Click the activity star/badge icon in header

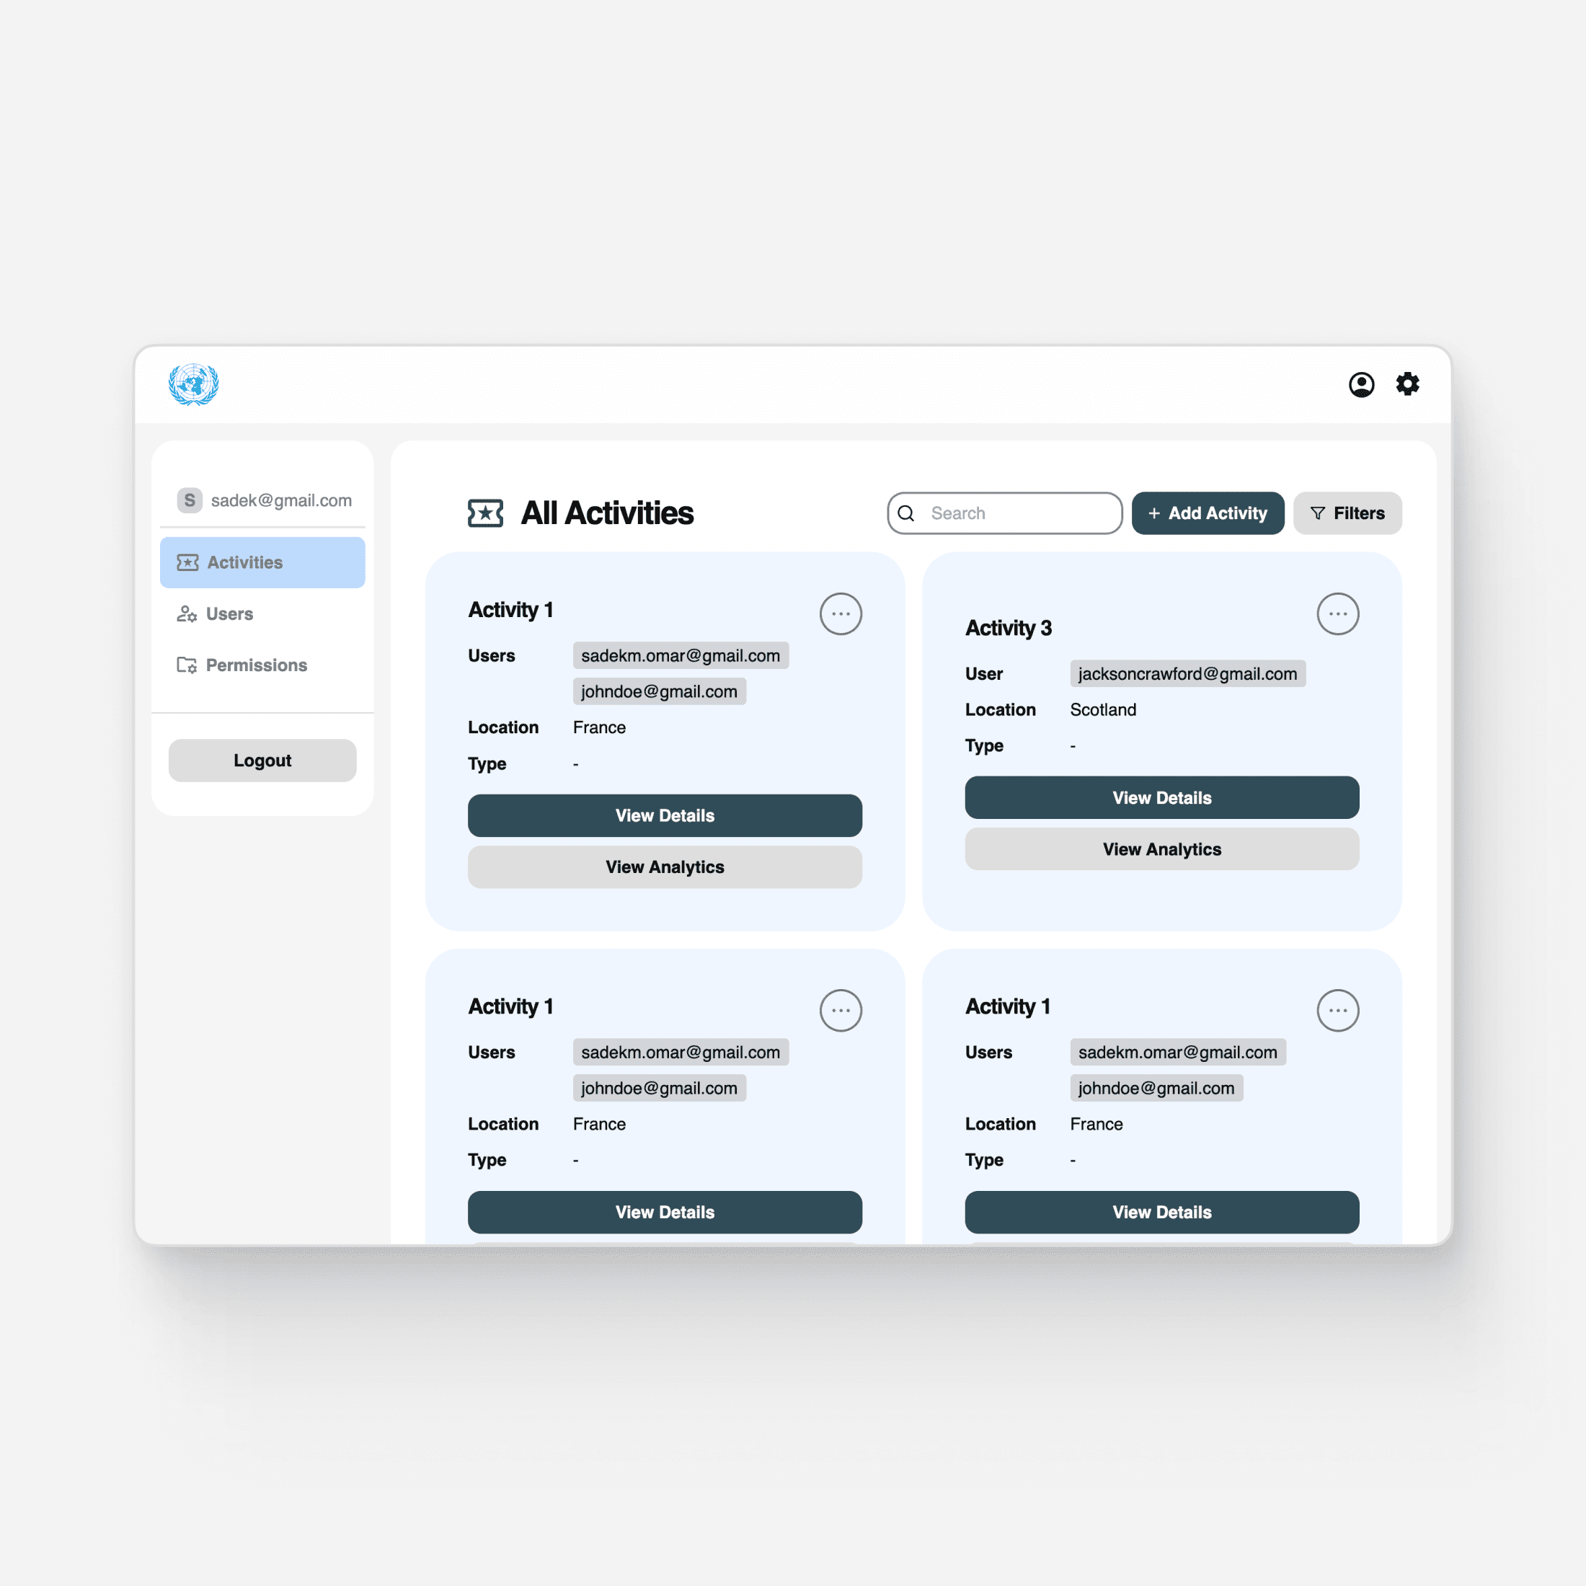(x=485, y=513)
